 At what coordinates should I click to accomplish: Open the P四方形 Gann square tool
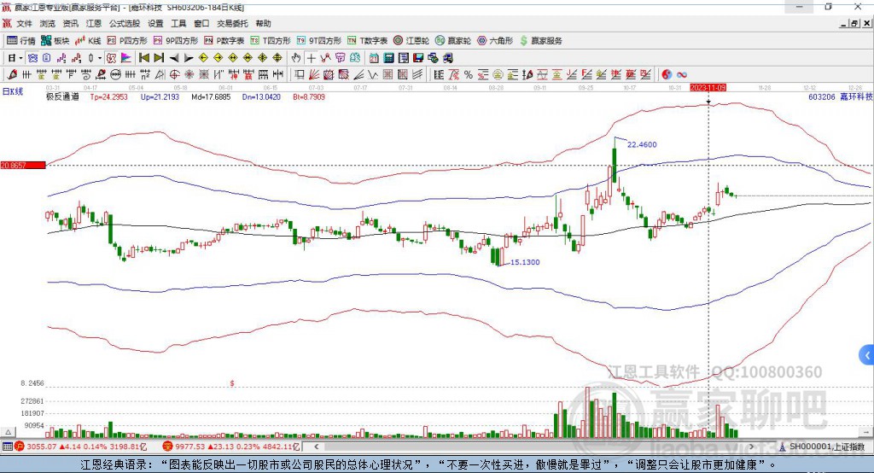point(127,41)
